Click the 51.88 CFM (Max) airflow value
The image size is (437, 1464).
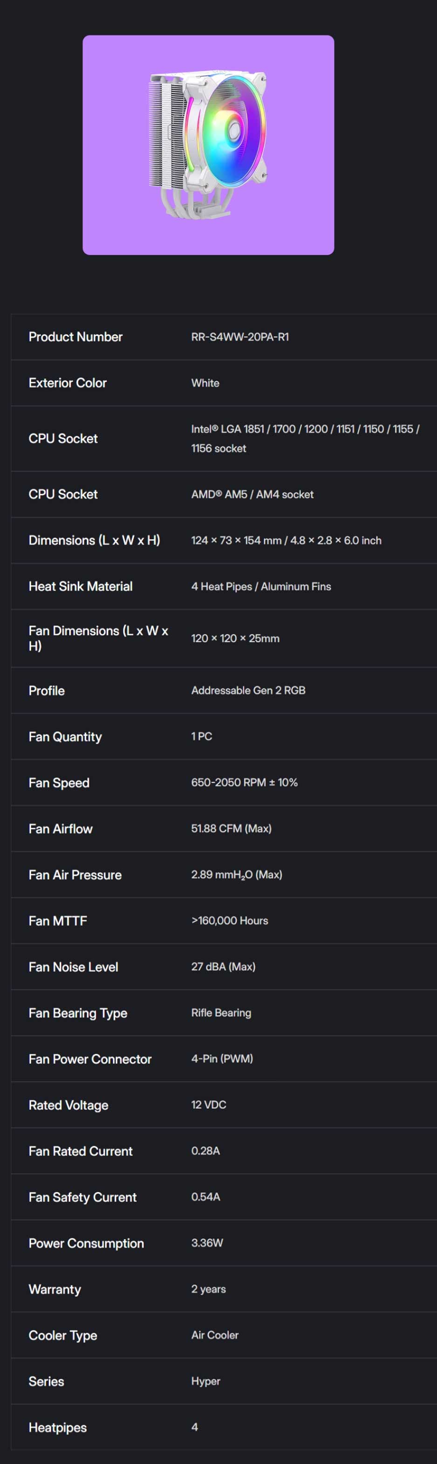[231, 829]
